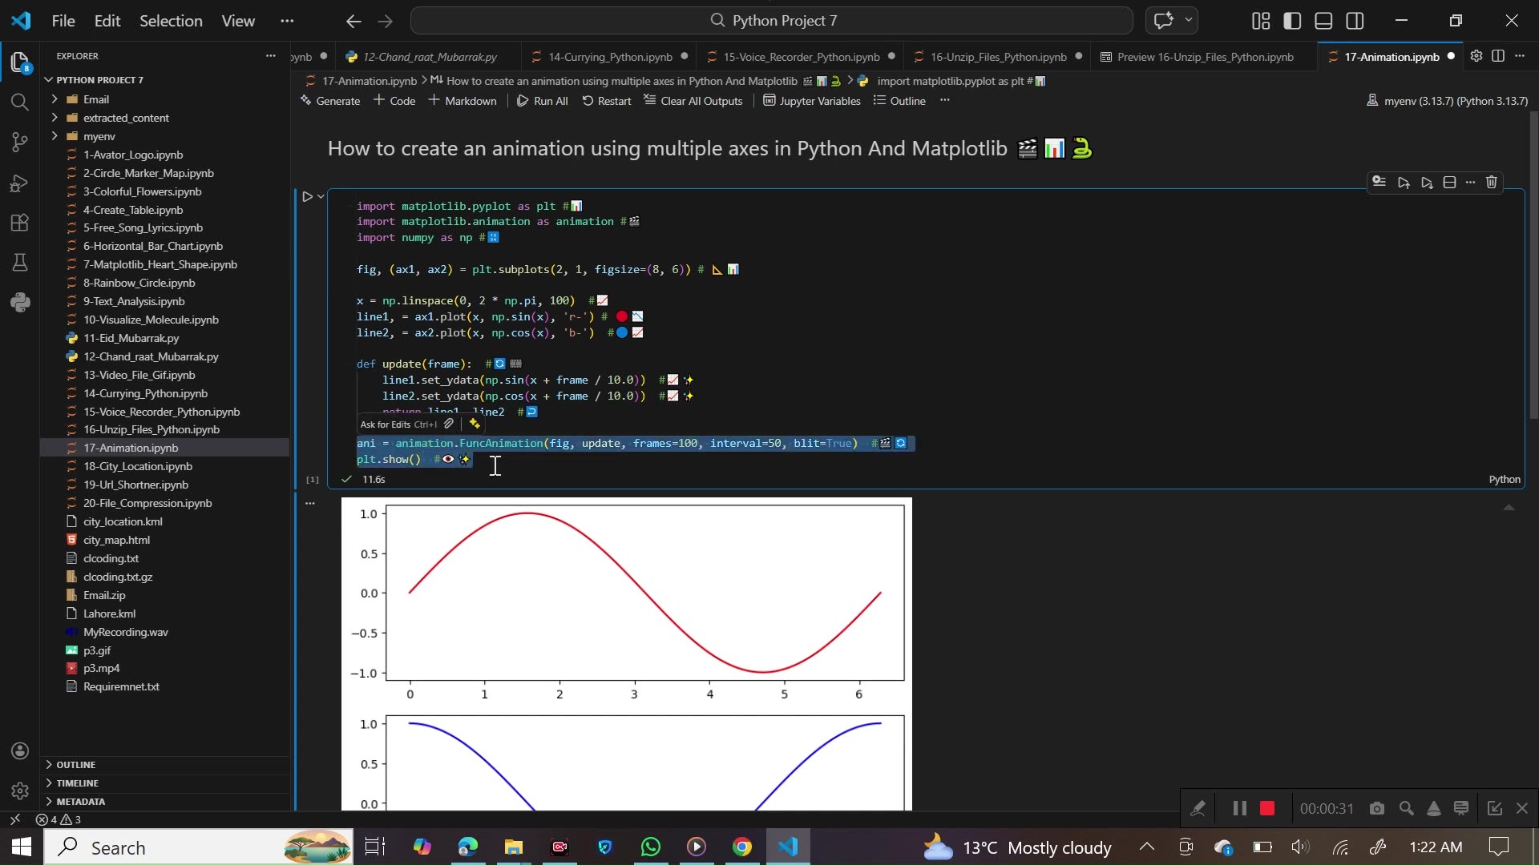The height and width of the screenshot is (865, 1539).
Task: Take a screenshot with recorder camera icon
Action: click(1377, 809)
